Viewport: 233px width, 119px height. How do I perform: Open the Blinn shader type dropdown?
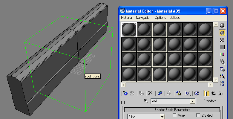click(162, 117)
